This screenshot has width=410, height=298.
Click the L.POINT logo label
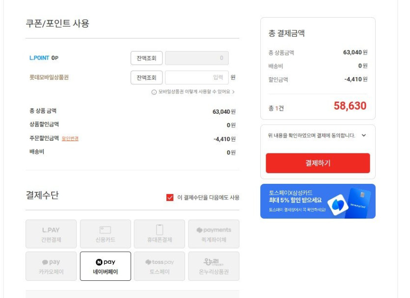39,58
